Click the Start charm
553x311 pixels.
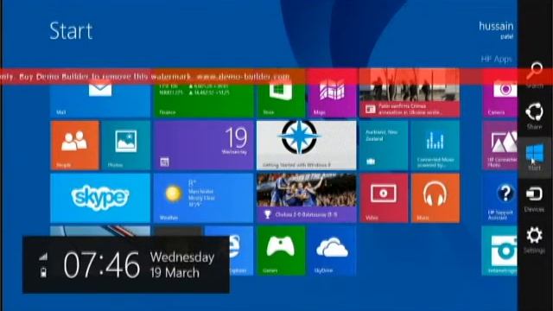pos(534,157)
